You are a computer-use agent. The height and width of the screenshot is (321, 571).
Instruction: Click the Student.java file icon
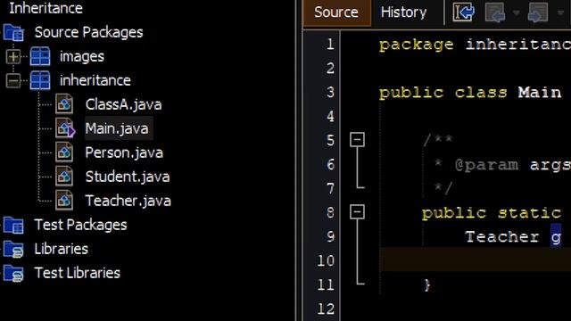click(x=64, y=177)
